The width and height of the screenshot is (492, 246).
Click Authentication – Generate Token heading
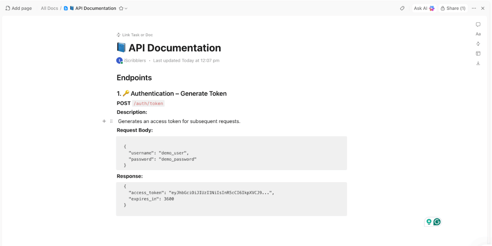pos(179,93)
